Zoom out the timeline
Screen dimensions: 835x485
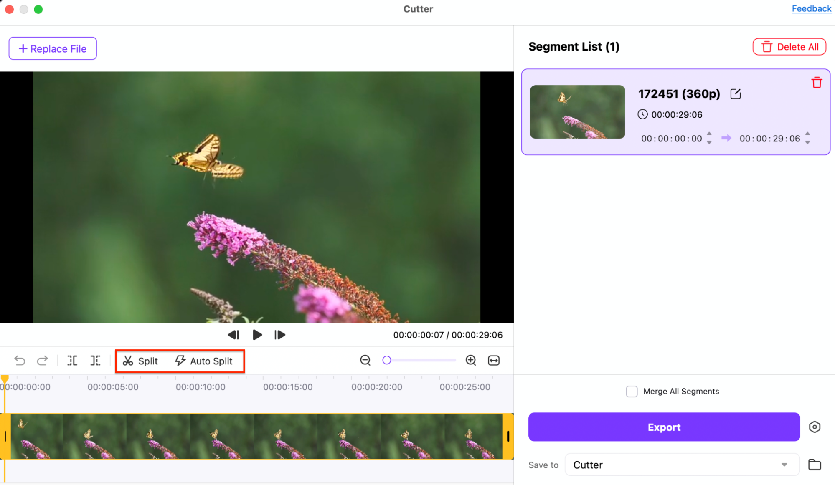click(x=365, y=360)
